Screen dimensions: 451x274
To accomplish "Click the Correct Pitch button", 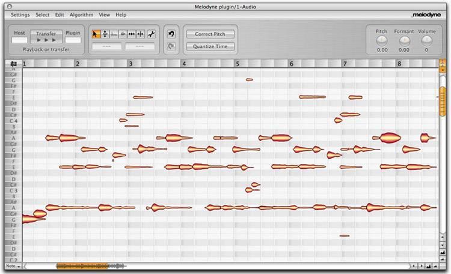I will pos(210,34).
